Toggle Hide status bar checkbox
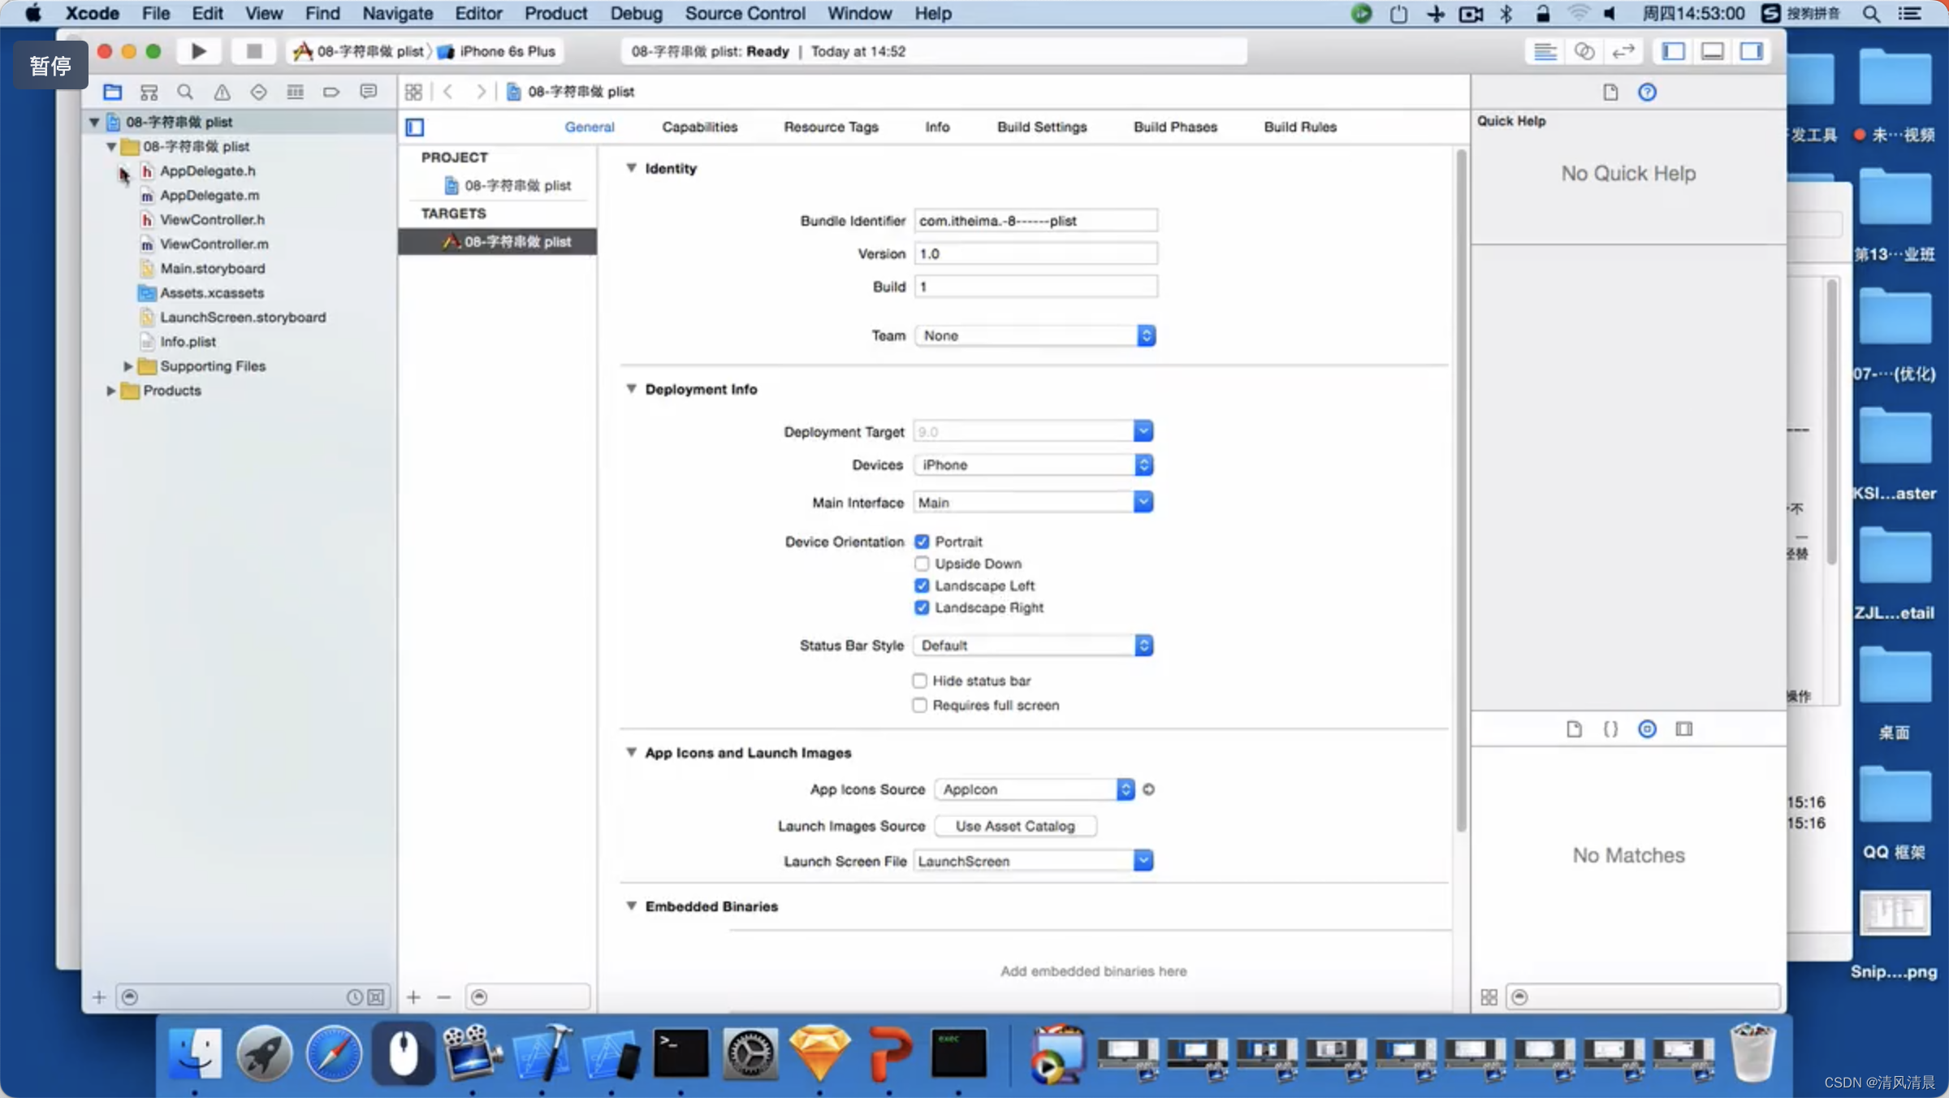 tap(921, 681)
